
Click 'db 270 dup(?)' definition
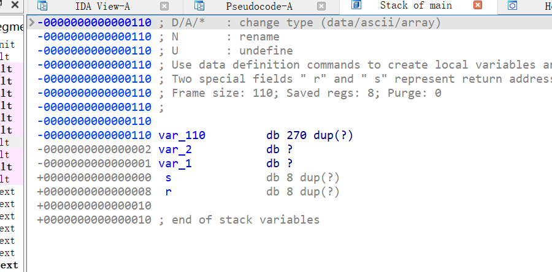[310, 135]
